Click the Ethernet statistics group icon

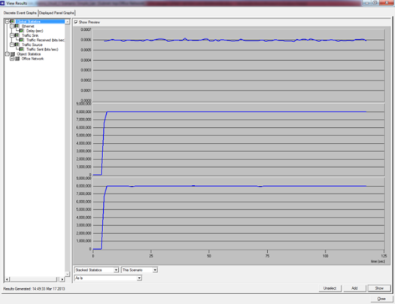(x=17, y=26)
